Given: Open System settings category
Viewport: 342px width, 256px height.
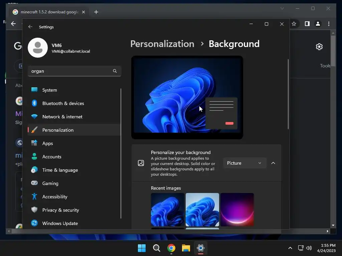Looking at the screenshot, I should point(74,90).
